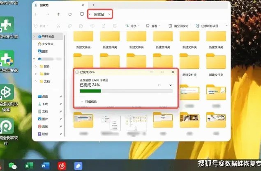Click the Cut scissors icon

coord(58,26)
